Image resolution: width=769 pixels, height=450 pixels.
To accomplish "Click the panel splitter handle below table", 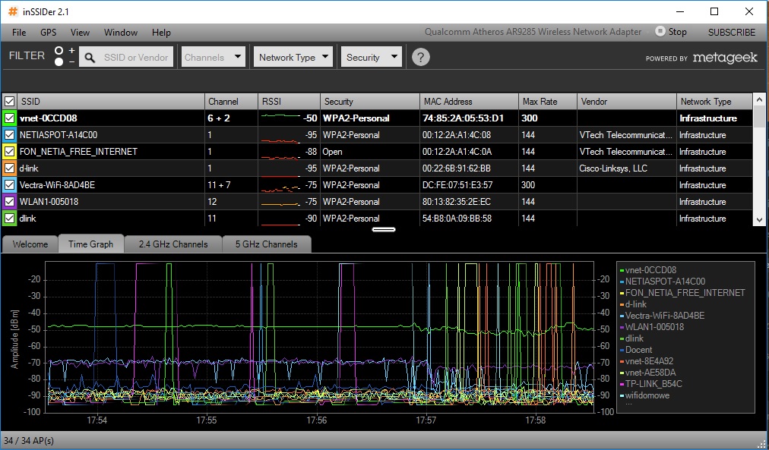I will click(x=384, y=228).
